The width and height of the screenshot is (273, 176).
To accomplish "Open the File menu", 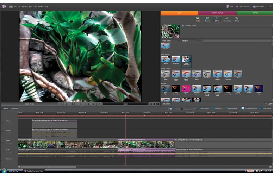I will 11,7.
